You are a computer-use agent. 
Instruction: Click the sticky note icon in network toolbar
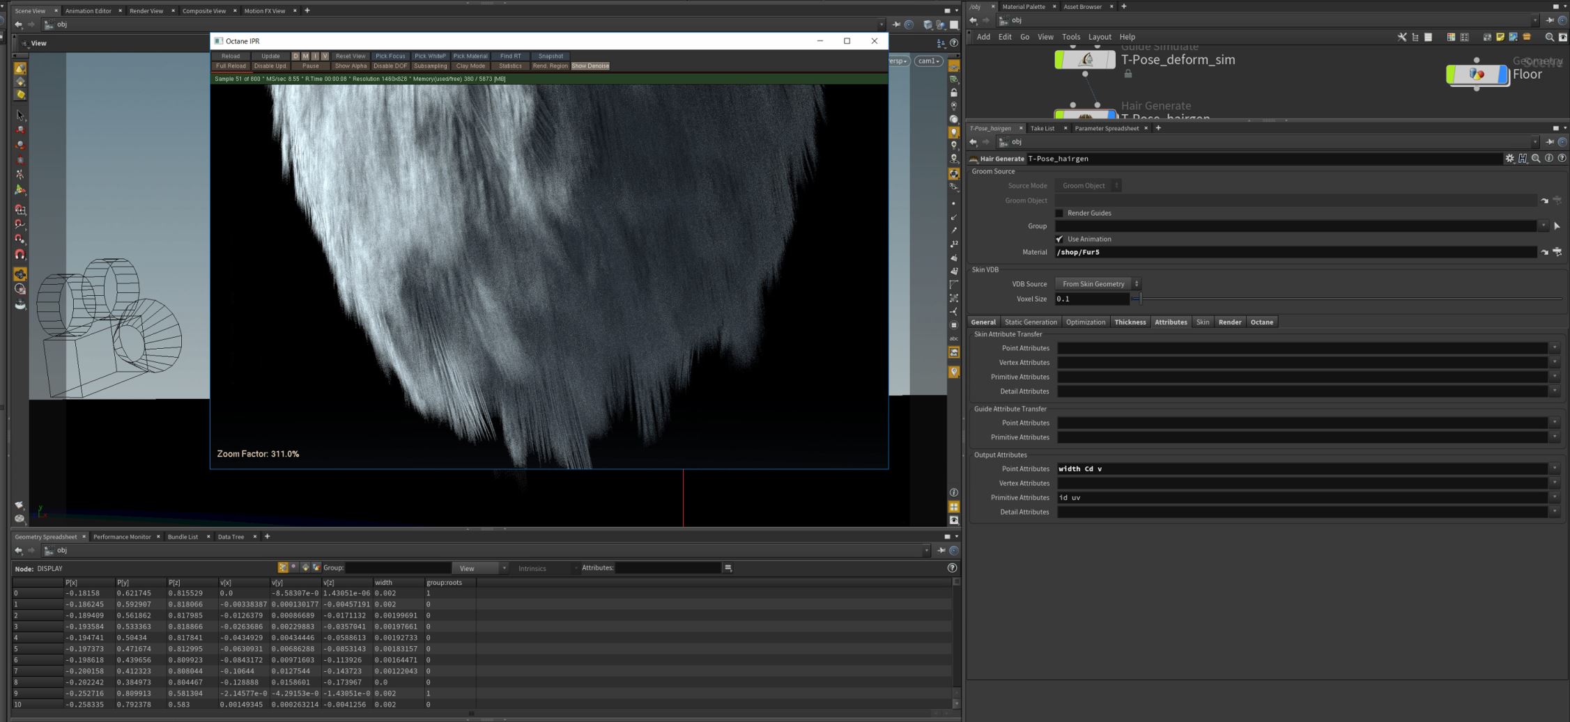1500,37
